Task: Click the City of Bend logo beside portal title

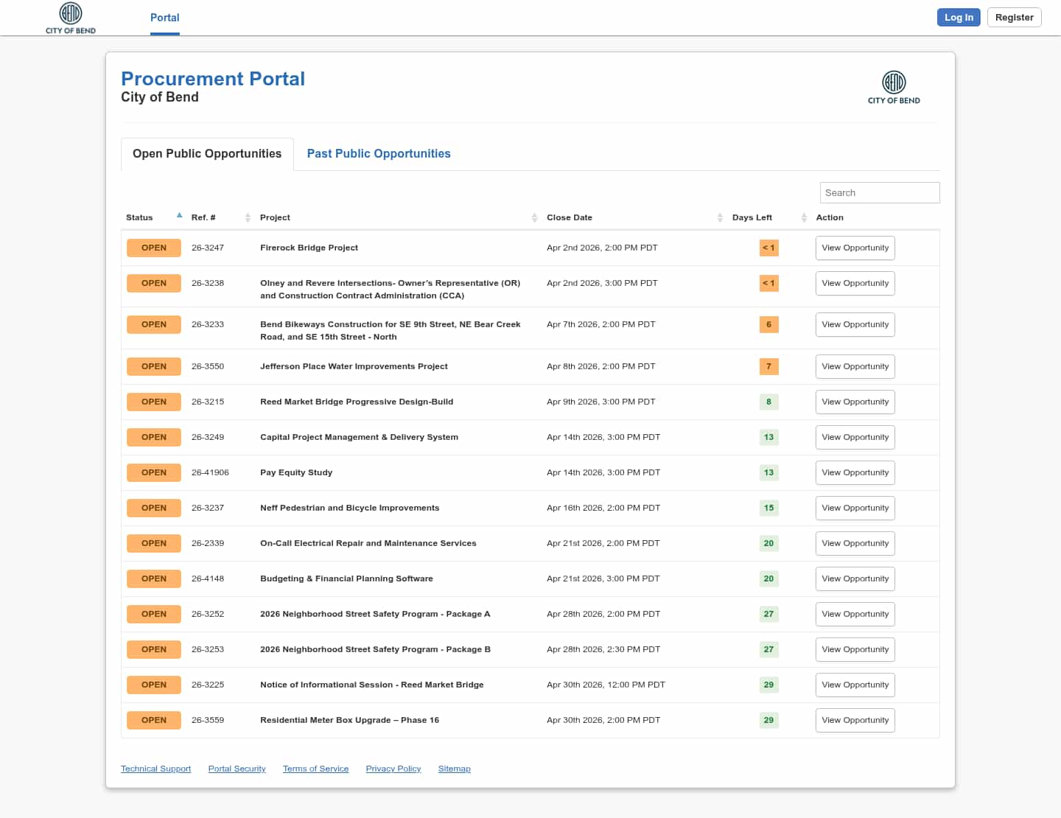Action: click(893, 87)
